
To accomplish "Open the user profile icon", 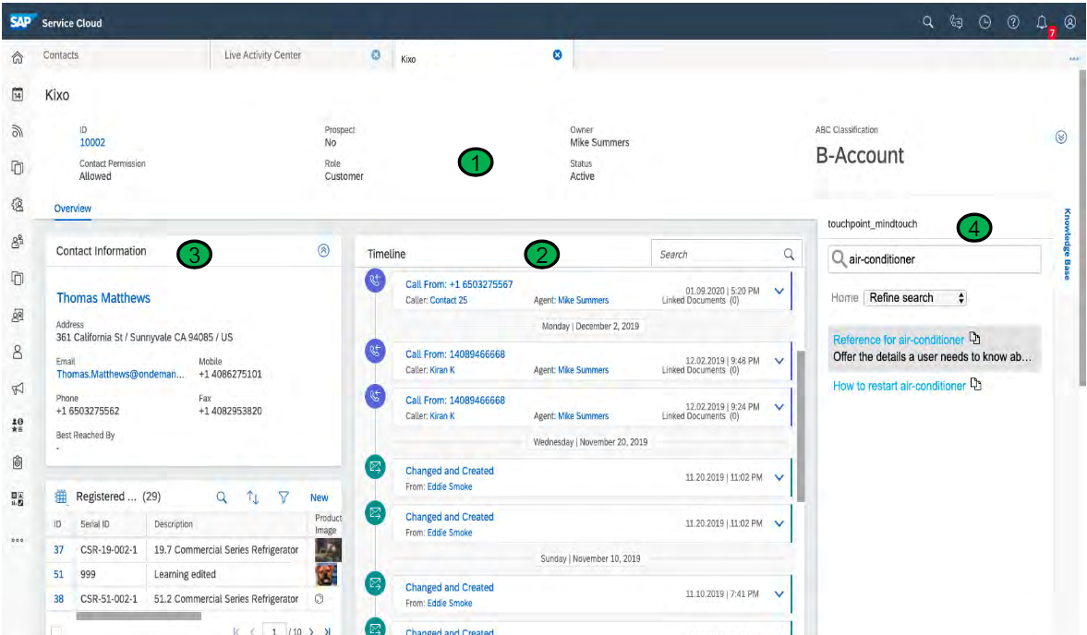I will point(1070,22).
